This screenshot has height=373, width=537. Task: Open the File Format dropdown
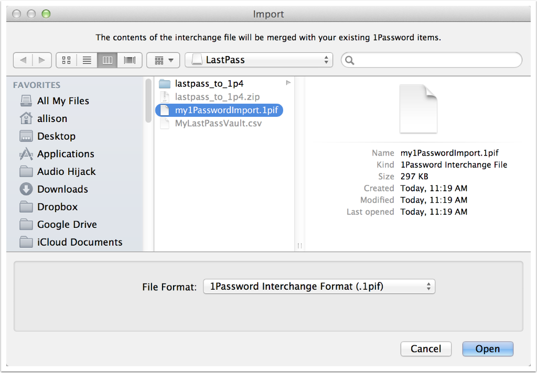tap(319, 287)
